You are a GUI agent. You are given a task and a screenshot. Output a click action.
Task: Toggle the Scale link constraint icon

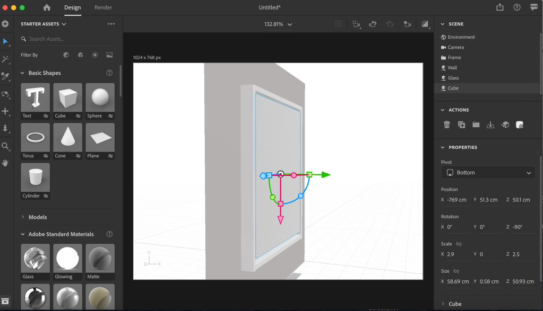pos(459,244)
